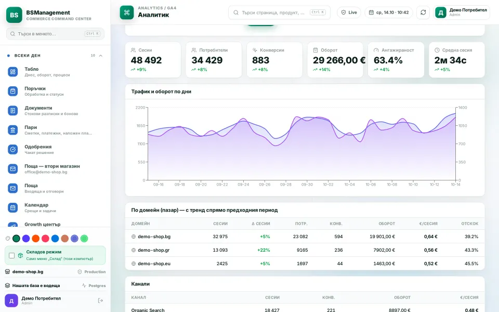Open the Одобрения checkmark icon
Viewport: 499px width, 312px height.
coord(12,149)
